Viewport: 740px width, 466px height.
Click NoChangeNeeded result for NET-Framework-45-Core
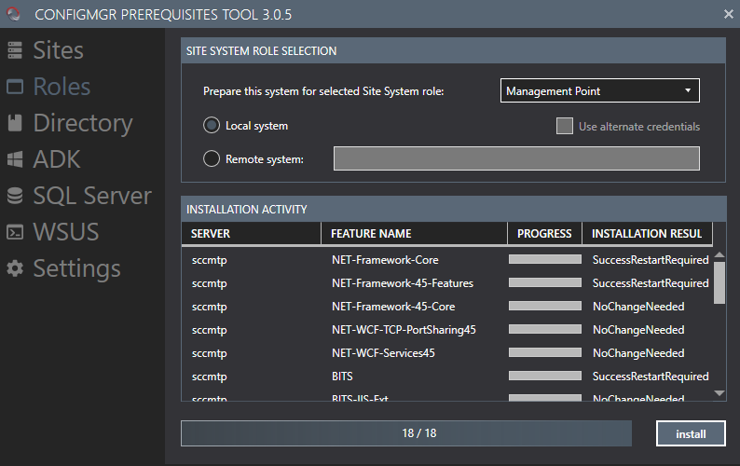pyautogui.click(x=638, y=307)
